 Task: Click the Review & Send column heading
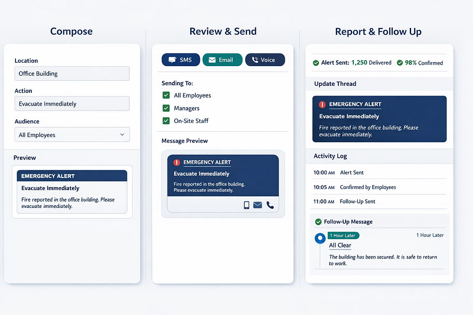coord(223,31)
